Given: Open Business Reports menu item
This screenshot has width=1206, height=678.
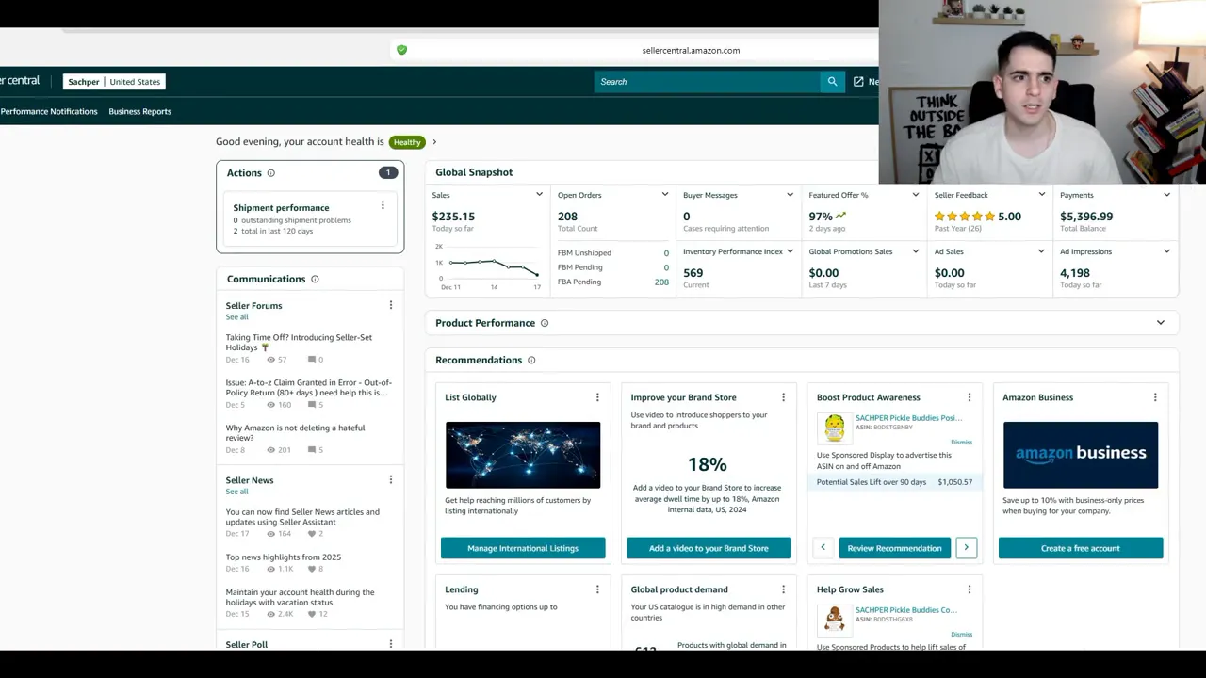Looking at the screenshot, I should (x=139, y=111).
